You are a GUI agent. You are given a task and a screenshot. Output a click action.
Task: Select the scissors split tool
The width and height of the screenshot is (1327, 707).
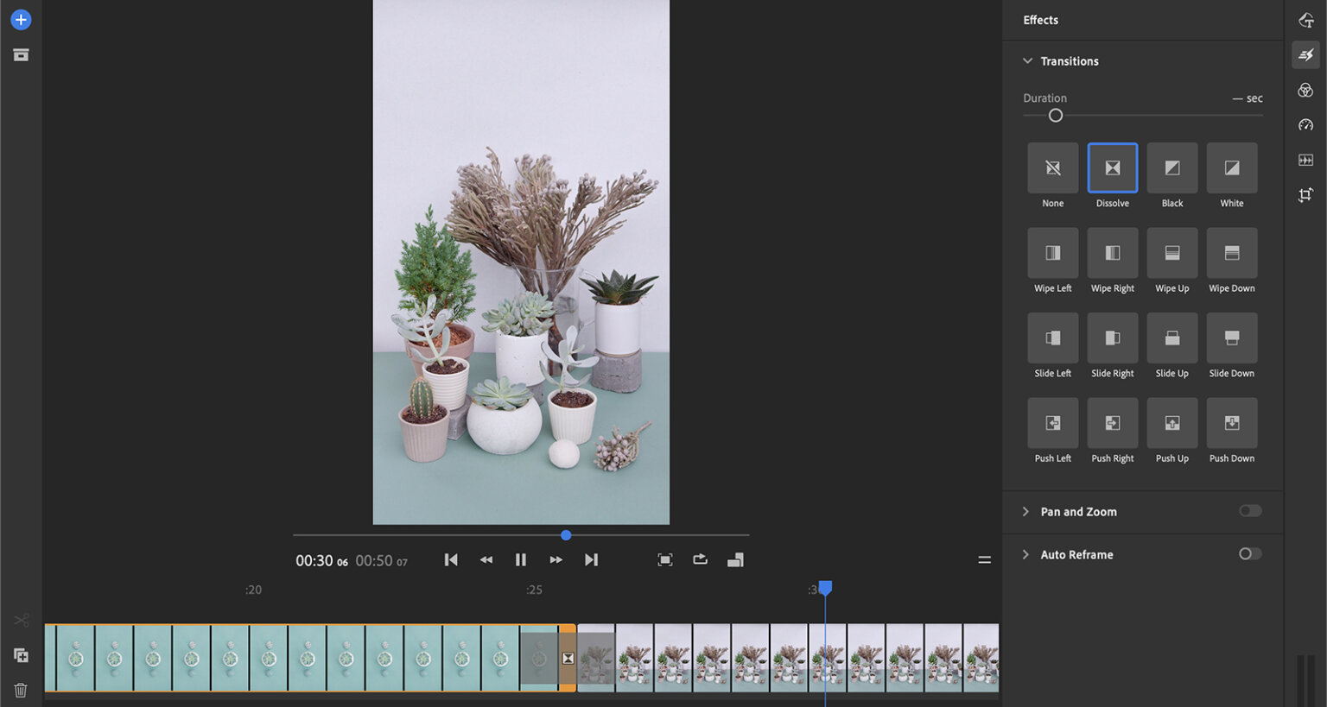pos(21,620)
